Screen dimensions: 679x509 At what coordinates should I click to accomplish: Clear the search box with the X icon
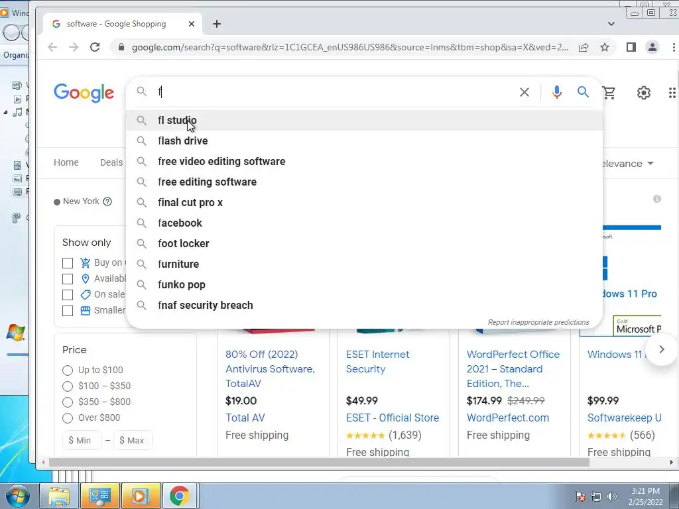524,91
